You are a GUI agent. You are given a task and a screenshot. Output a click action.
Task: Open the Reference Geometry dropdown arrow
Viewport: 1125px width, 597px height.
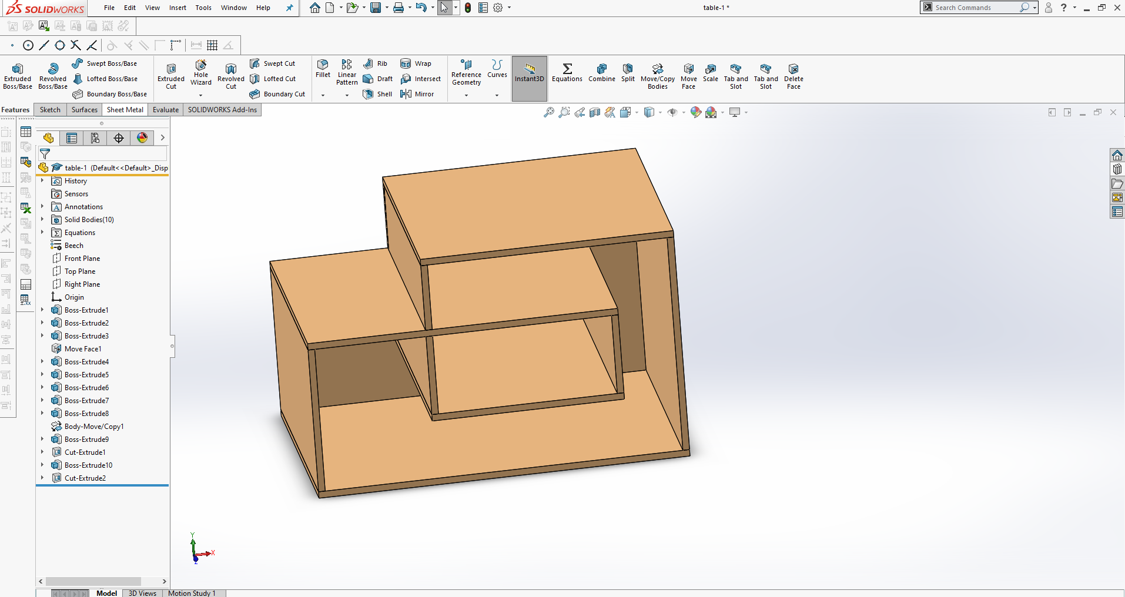(x=466, y=95)
